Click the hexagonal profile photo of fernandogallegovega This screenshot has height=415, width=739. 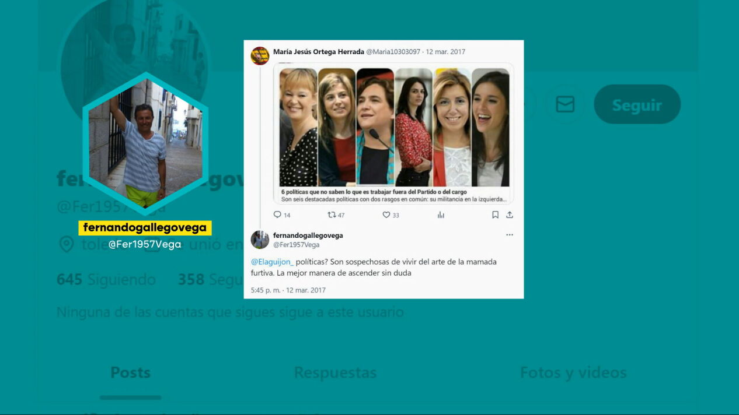[145, 144]
